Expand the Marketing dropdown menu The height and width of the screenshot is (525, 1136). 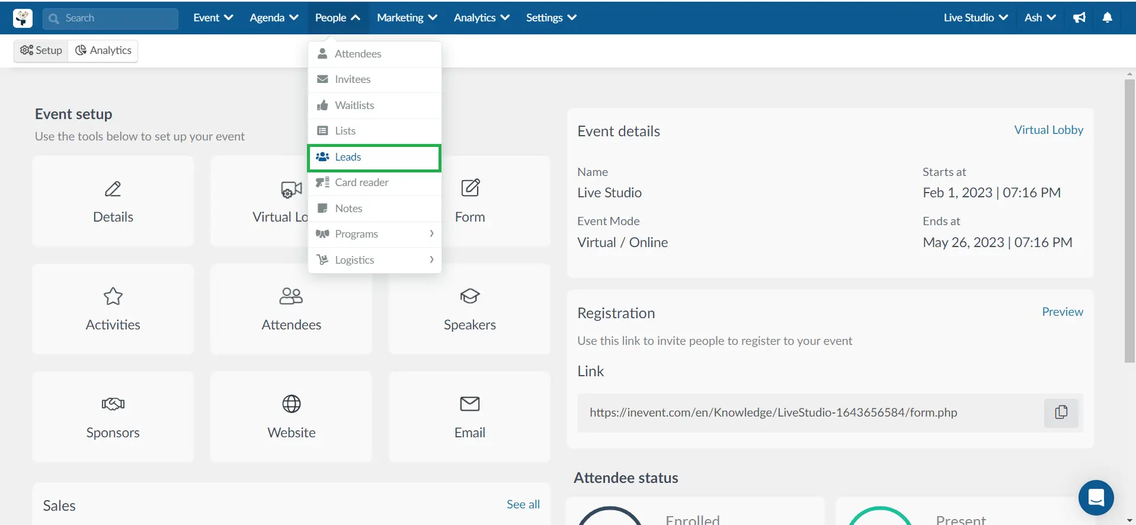pos(407,18)
